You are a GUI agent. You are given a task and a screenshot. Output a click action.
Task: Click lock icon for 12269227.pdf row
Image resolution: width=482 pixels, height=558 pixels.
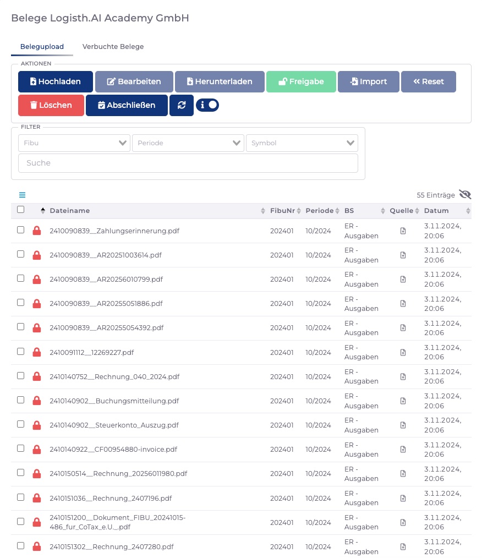point(37,352)
